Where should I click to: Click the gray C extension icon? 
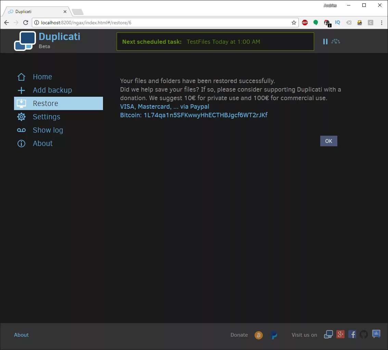[371, 23]
